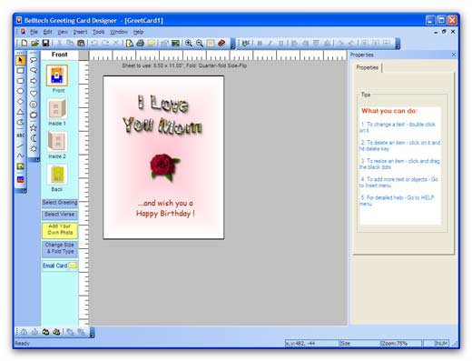Viewport: 472px width, 361px height.
Task: Click Add Your Own Photo button
Action: pos(60,229)
